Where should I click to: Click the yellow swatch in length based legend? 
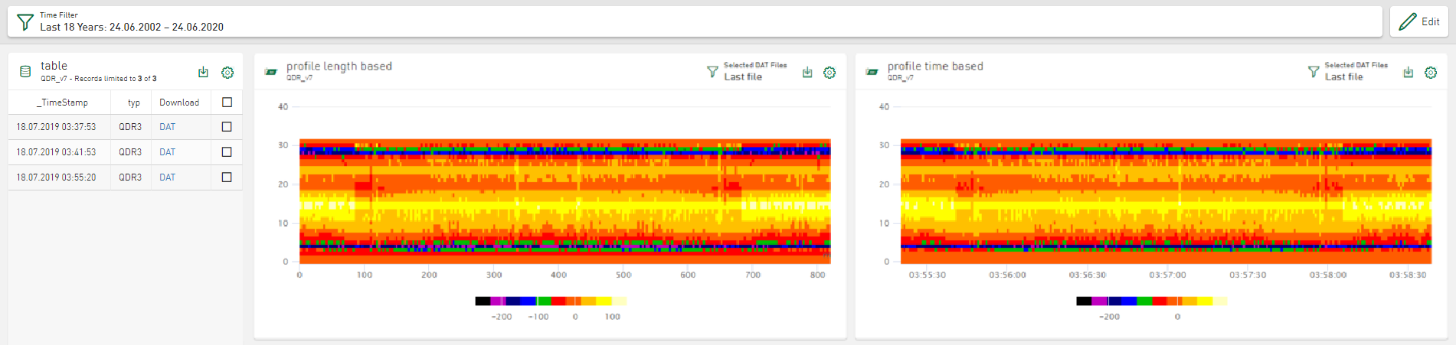pyautogui.click(x=604, y=301)
